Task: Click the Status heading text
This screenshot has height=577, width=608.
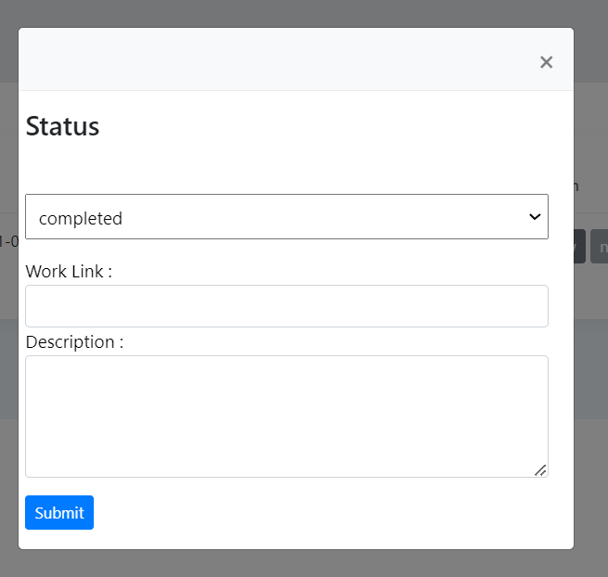Action: click(62, 126)
